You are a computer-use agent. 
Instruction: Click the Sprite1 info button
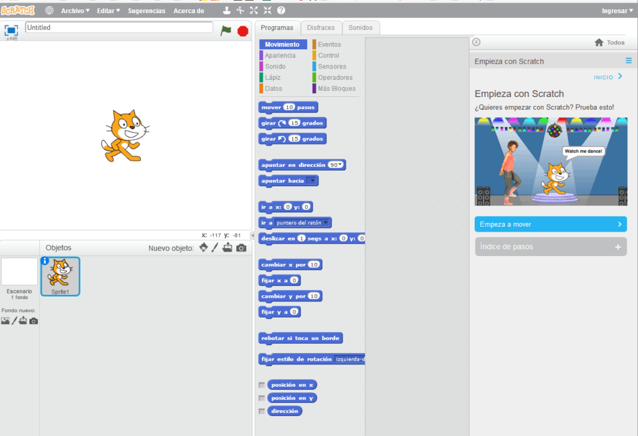[45, 261]
